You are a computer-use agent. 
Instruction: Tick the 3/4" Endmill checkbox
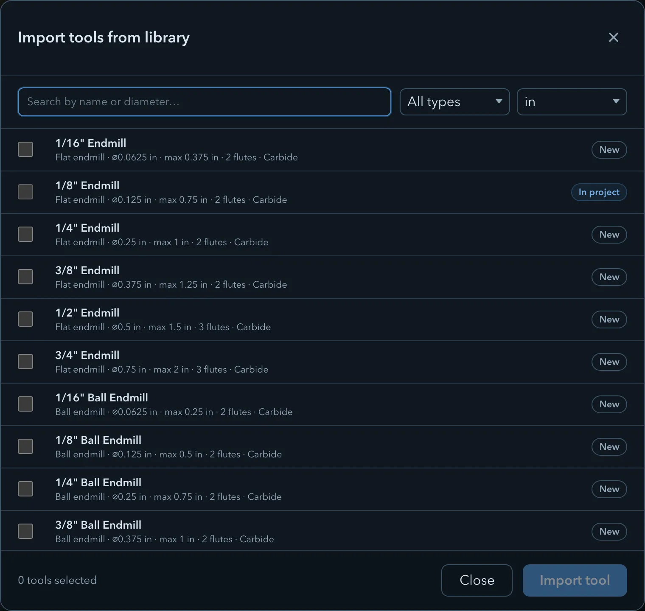click(25, 362)
